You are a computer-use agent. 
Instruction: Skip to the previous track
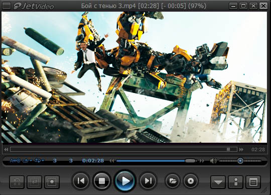click(x=81, y=181)
